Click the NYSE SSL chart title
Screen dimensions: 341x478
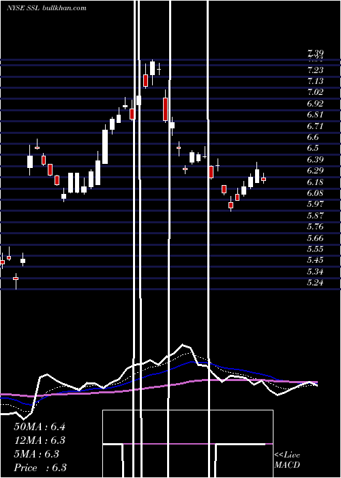pos(46,8)
